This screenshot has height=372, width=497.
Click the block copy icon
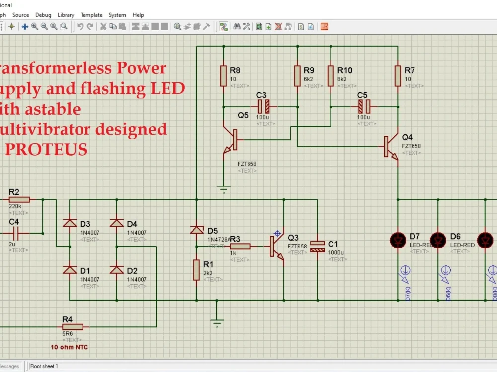coord(136,27)
